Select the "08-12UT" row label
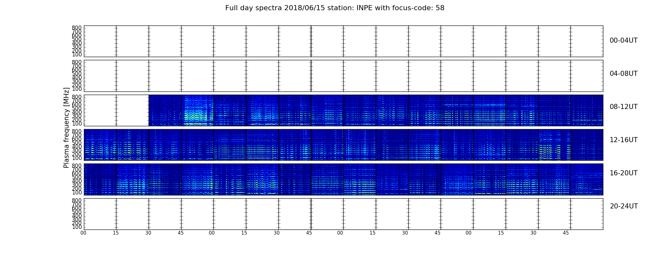 click(x=623, y=107)
